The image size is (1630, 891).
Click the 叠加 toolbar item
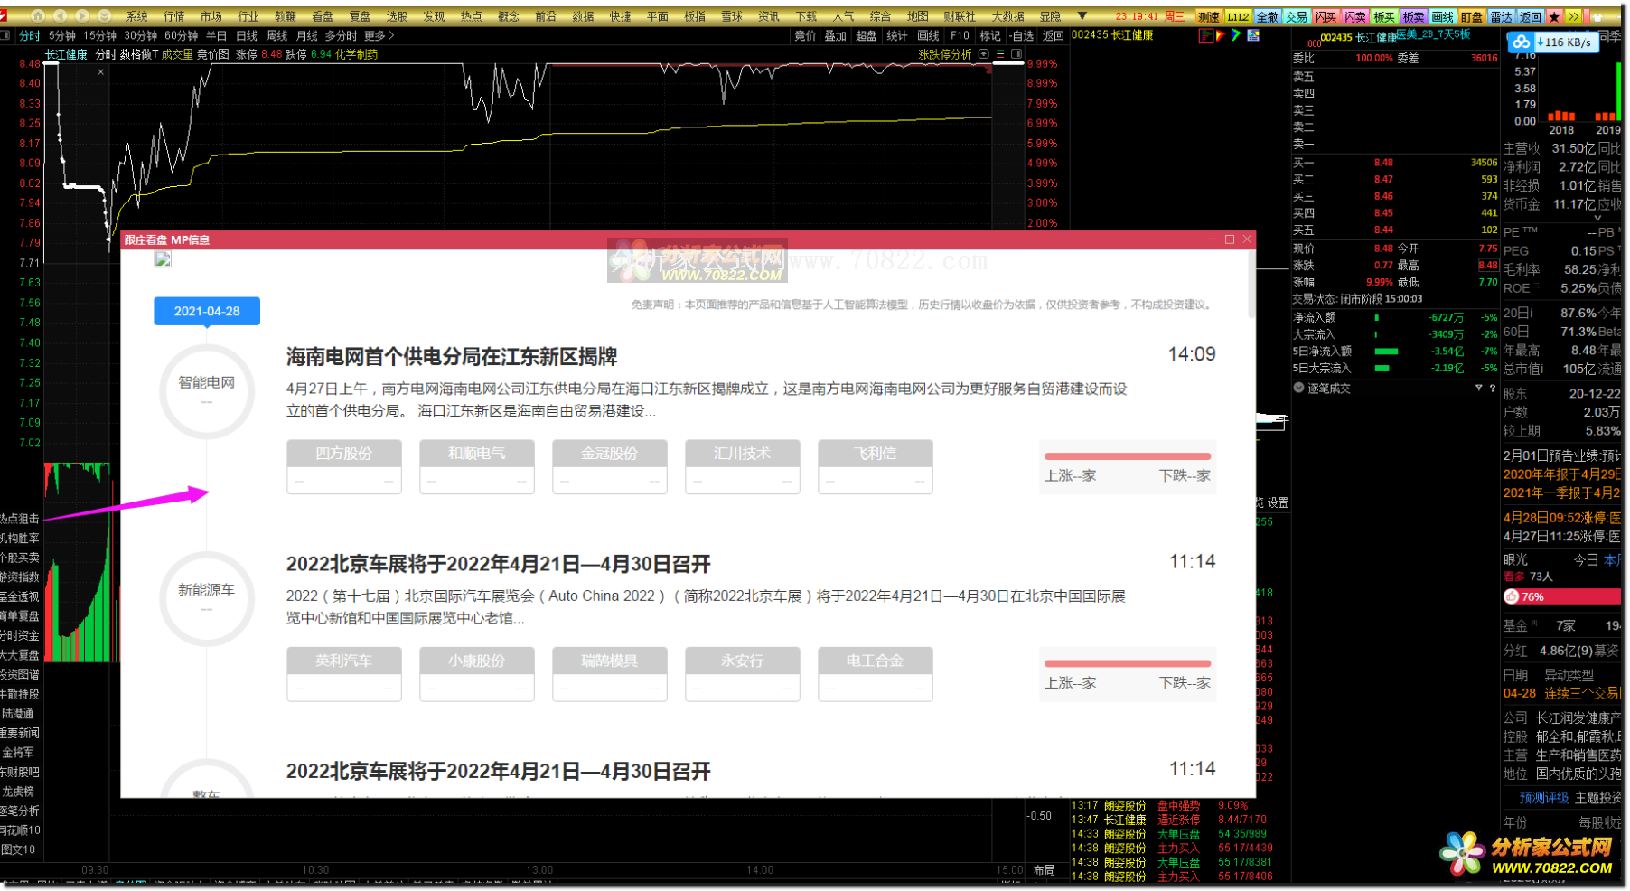[x=836, y=35]
